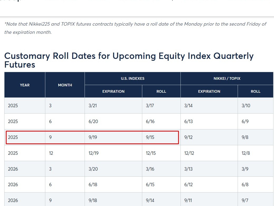
Task: Click the 12/8 Nikkei roll cell
Action: (x=246, y=153)
